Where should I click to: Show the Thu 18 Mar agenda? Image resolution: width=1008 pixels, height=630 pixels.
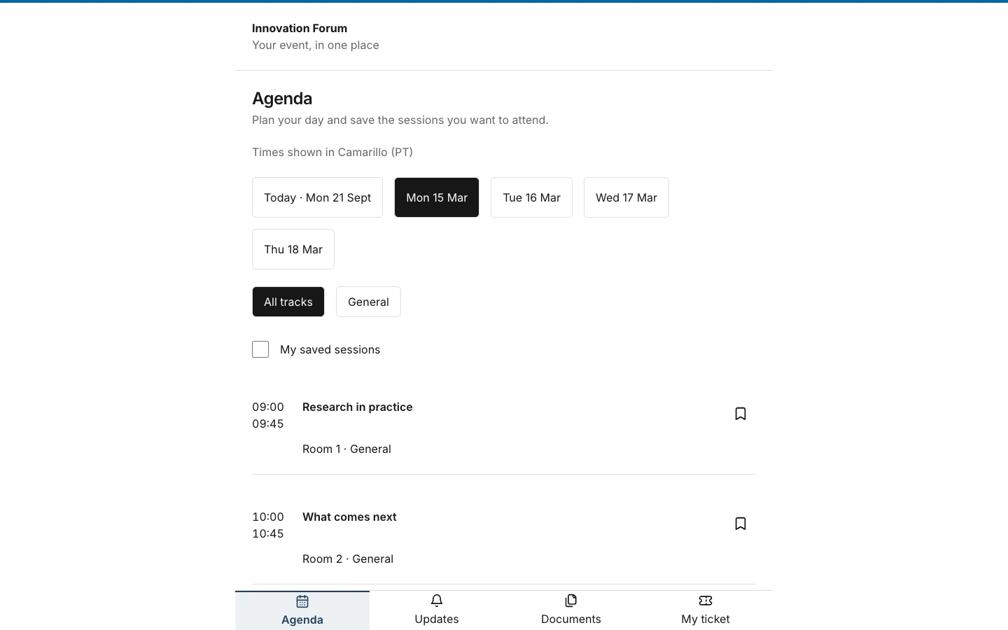(x=293, y=249)
